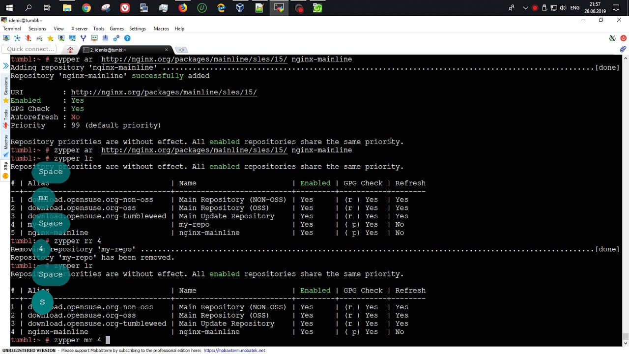Open the View menu
The image size is (629, 354).
[58, 29]
